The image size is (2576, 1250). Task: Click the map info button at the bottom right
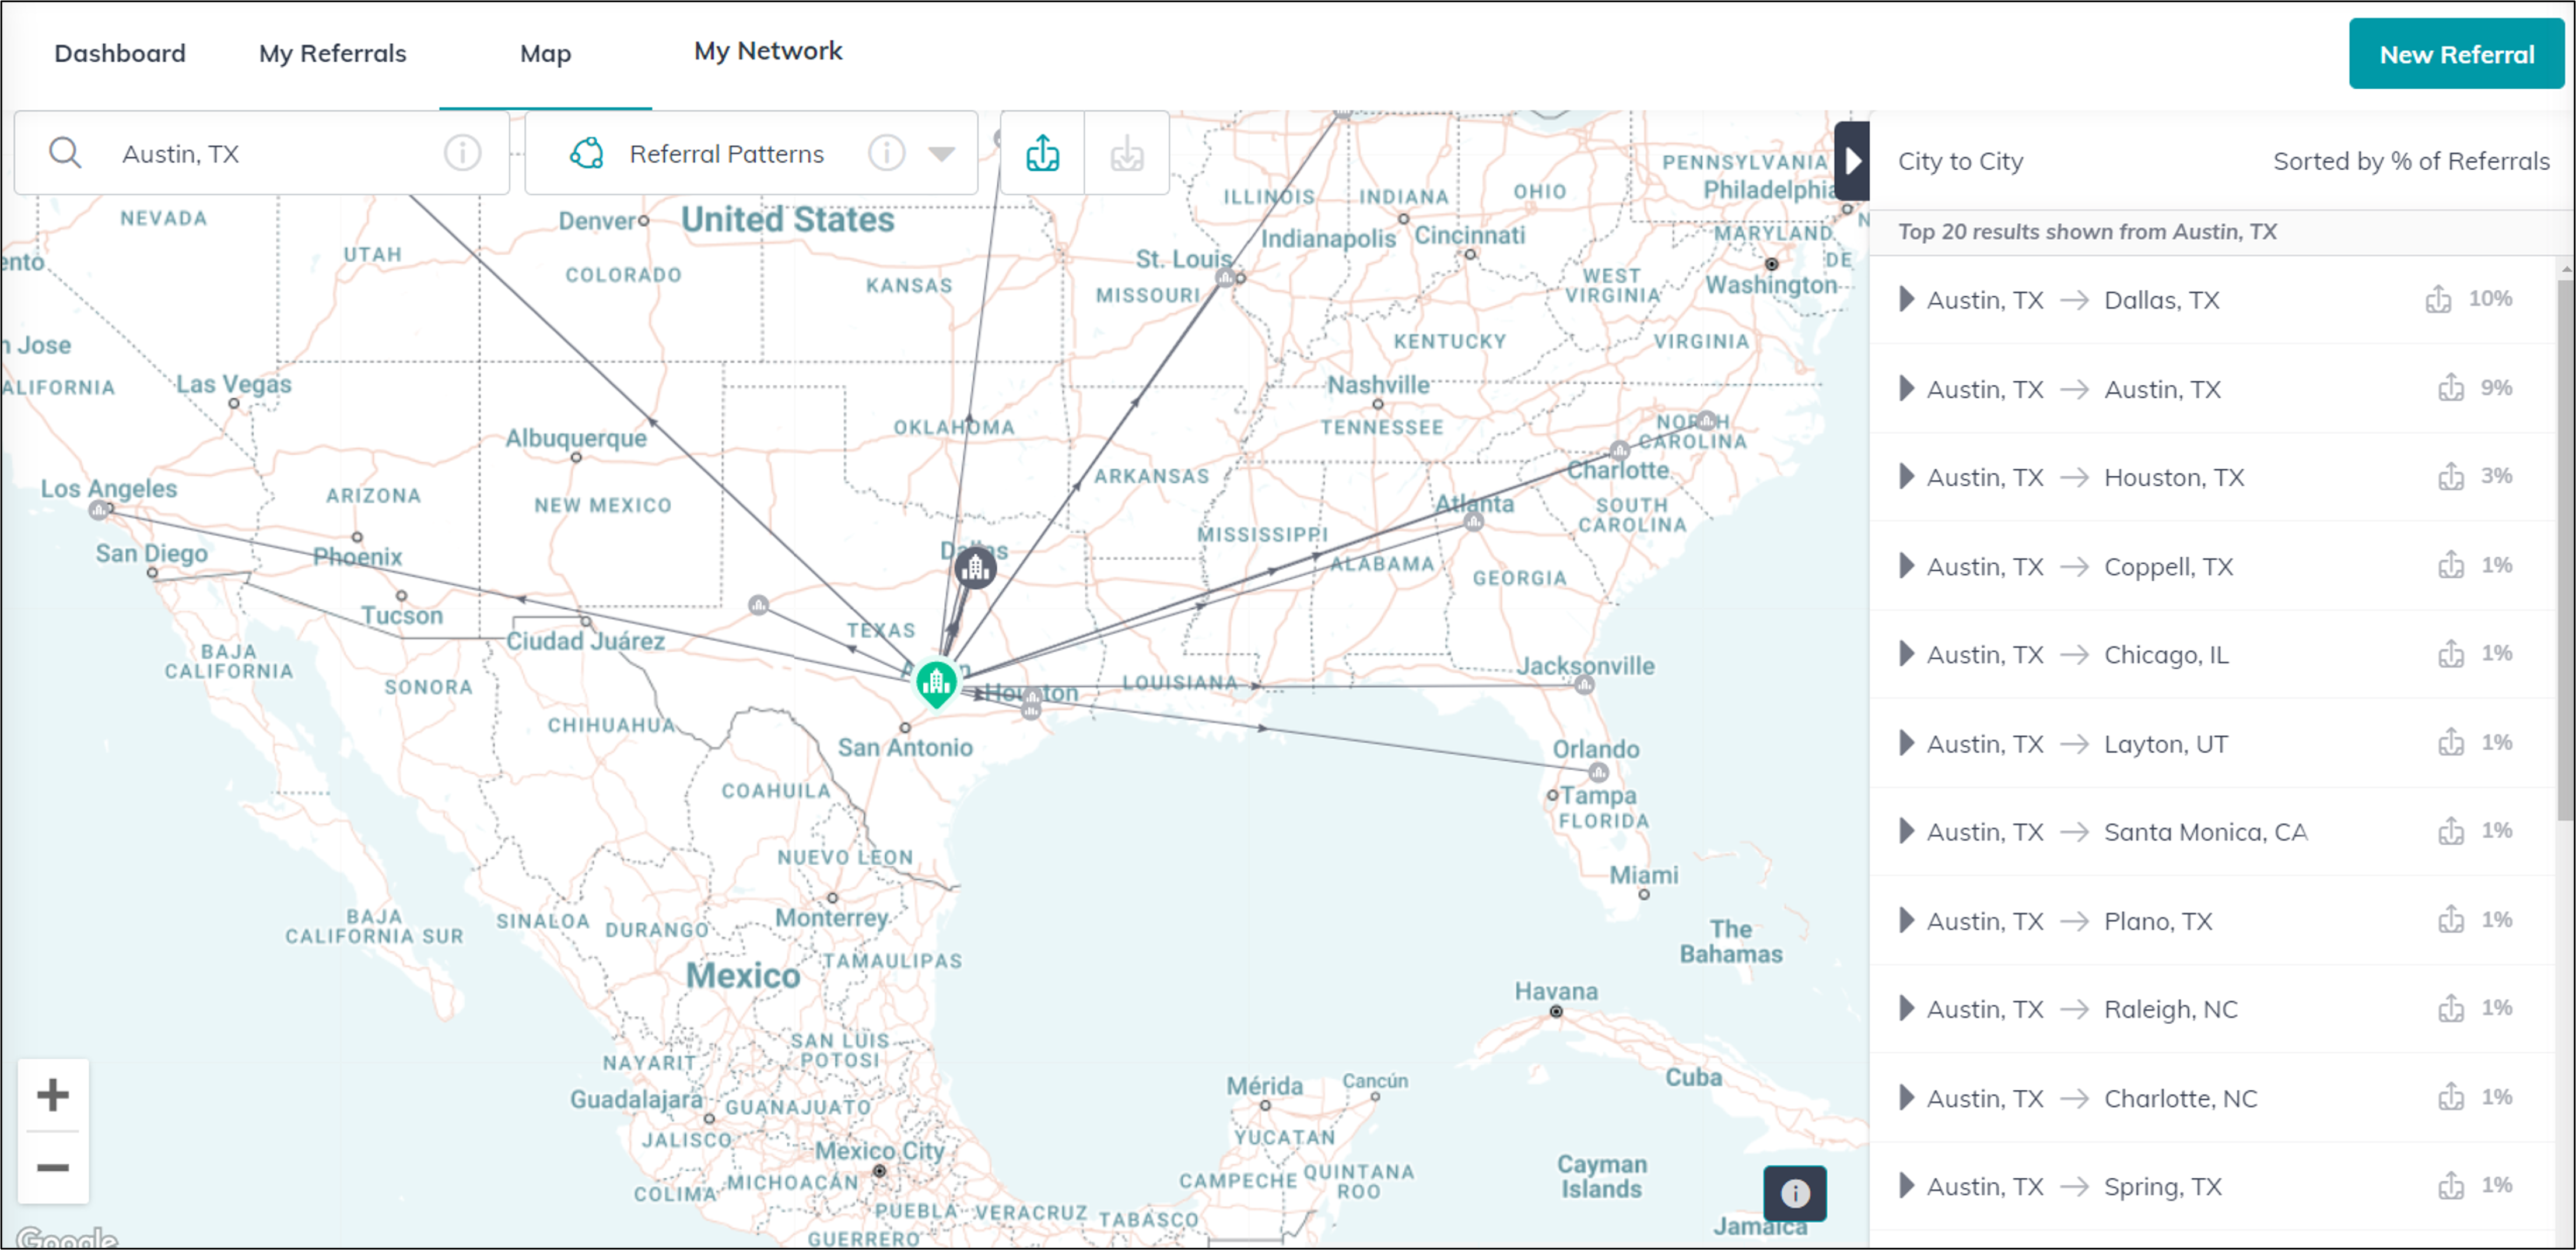[x=1795, y=1193]
